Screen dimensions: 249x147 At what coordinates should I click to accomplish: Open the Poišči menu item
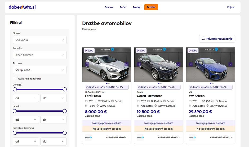click(123, 7)
